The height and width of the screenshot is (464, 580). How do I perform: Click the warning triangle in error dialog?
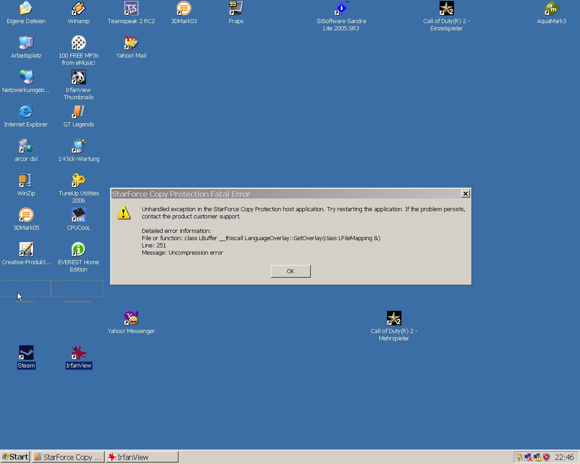[x=124, y=213]
